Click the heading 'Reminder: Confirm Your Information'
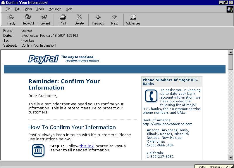 64,84
